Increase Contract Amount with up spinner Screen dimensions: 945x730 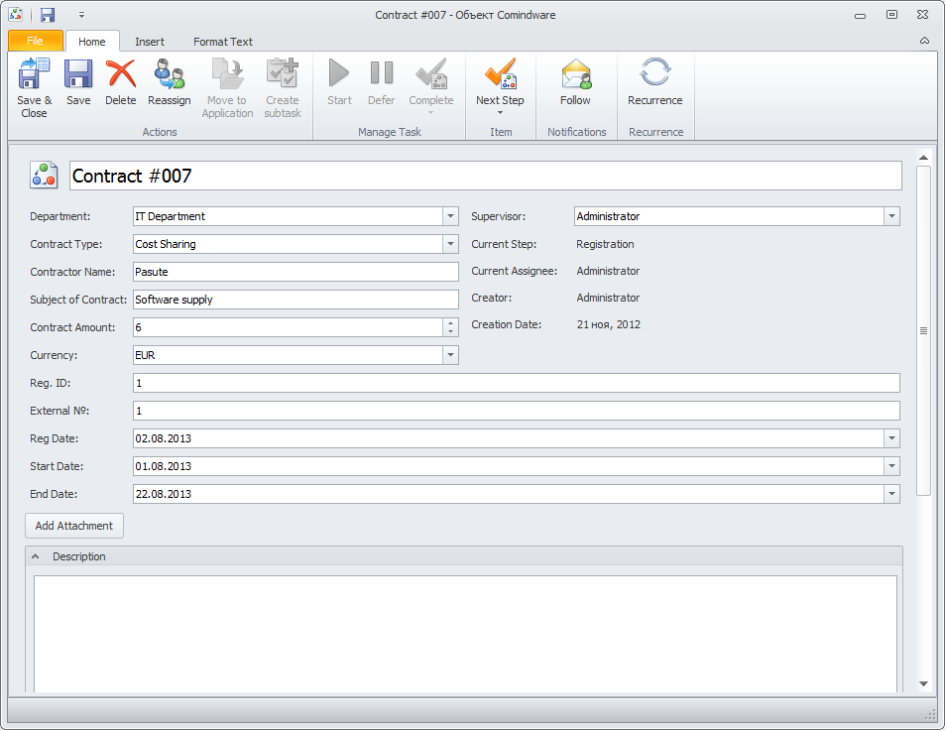pos(450,323)
